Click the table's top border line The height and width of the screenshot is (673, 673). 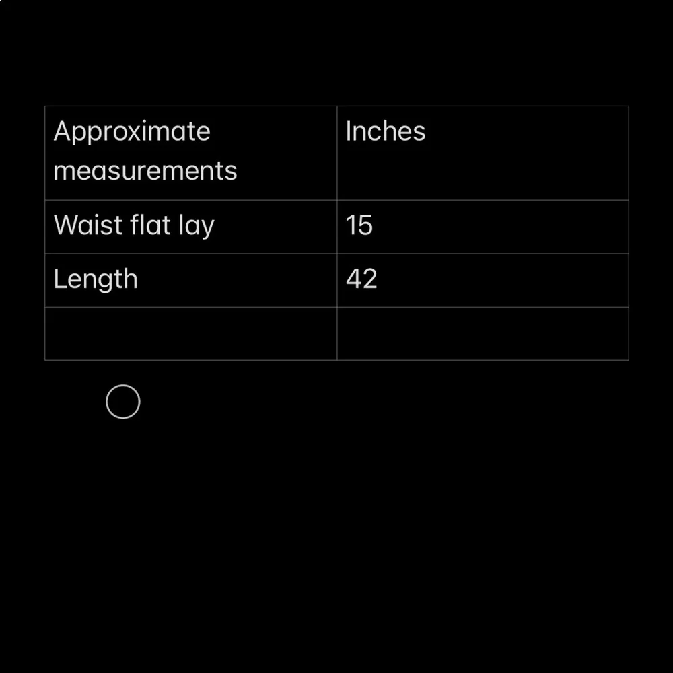point(336,106)
